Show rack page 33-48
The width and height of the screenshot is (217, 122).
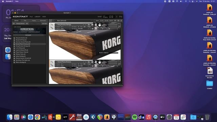(106, 21)
